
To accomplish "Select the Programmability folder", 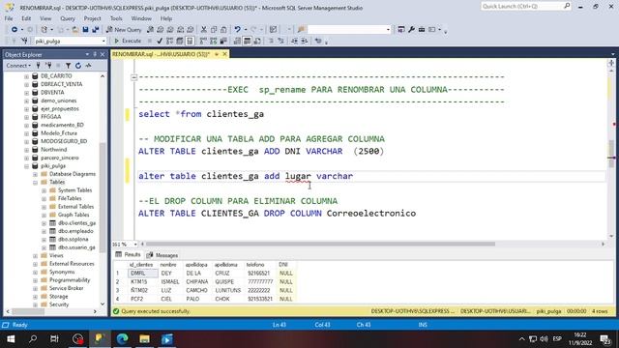I will tap(70, 280).
